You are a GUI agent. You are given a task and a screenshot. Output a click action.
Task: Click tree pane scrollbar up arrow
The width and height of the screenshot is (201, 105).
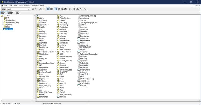(34, 15)
